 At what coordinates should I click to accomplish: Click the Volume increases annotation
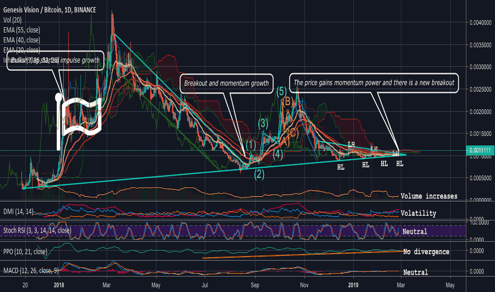pyautogui.click(x=429, y=196)
